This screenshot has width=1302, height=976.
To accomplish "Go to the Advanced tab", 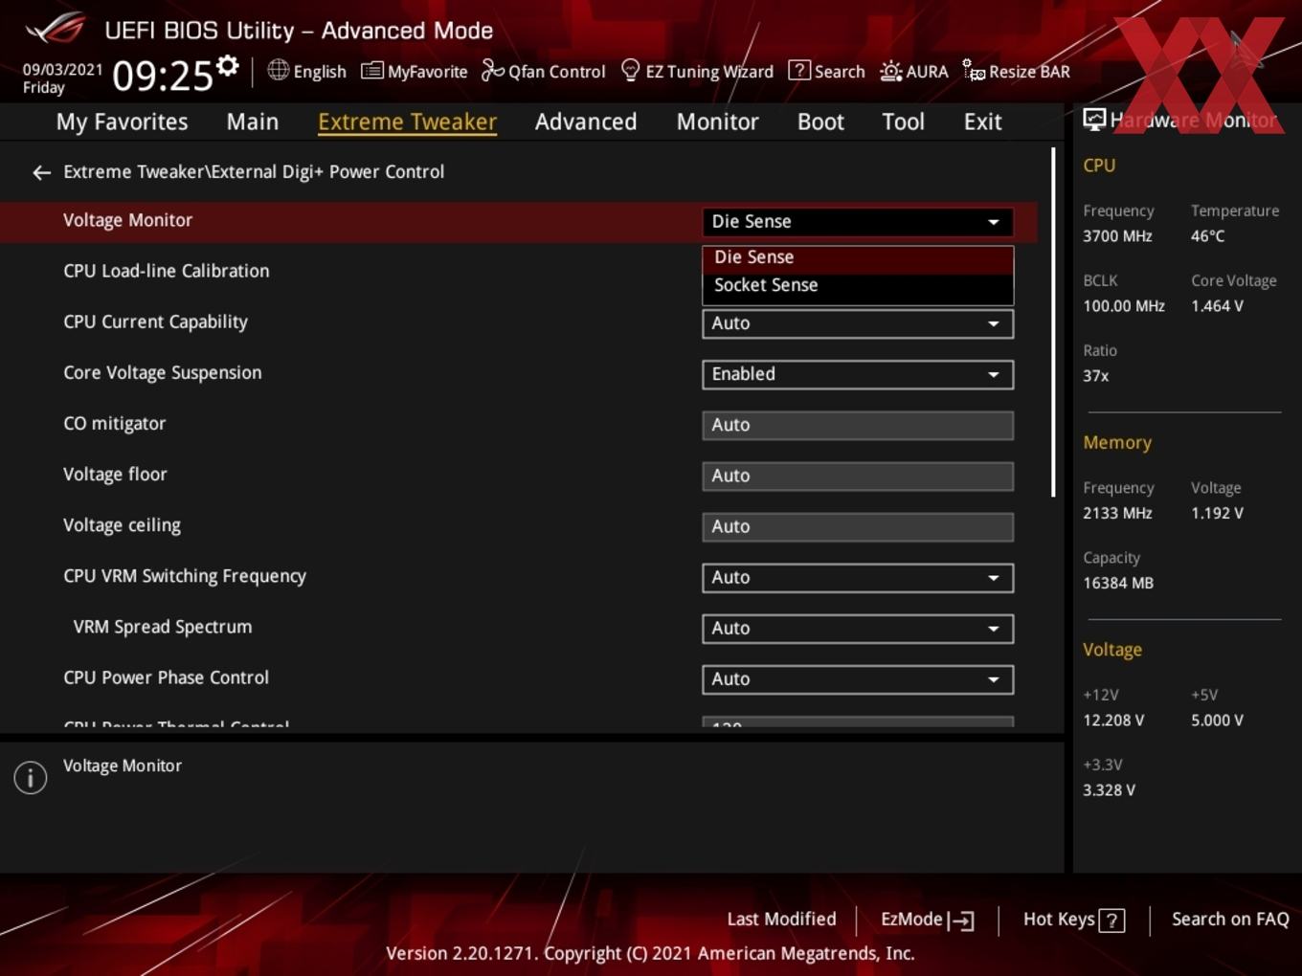I will (x=586, y=122).
